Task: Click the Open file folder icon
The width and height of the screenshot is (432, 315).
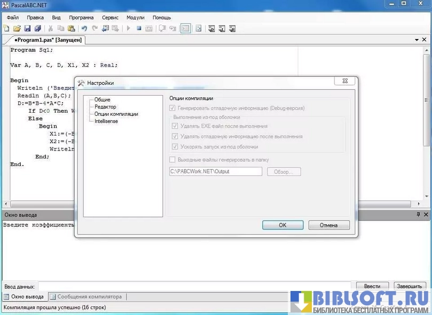Action: click(17, 28)
